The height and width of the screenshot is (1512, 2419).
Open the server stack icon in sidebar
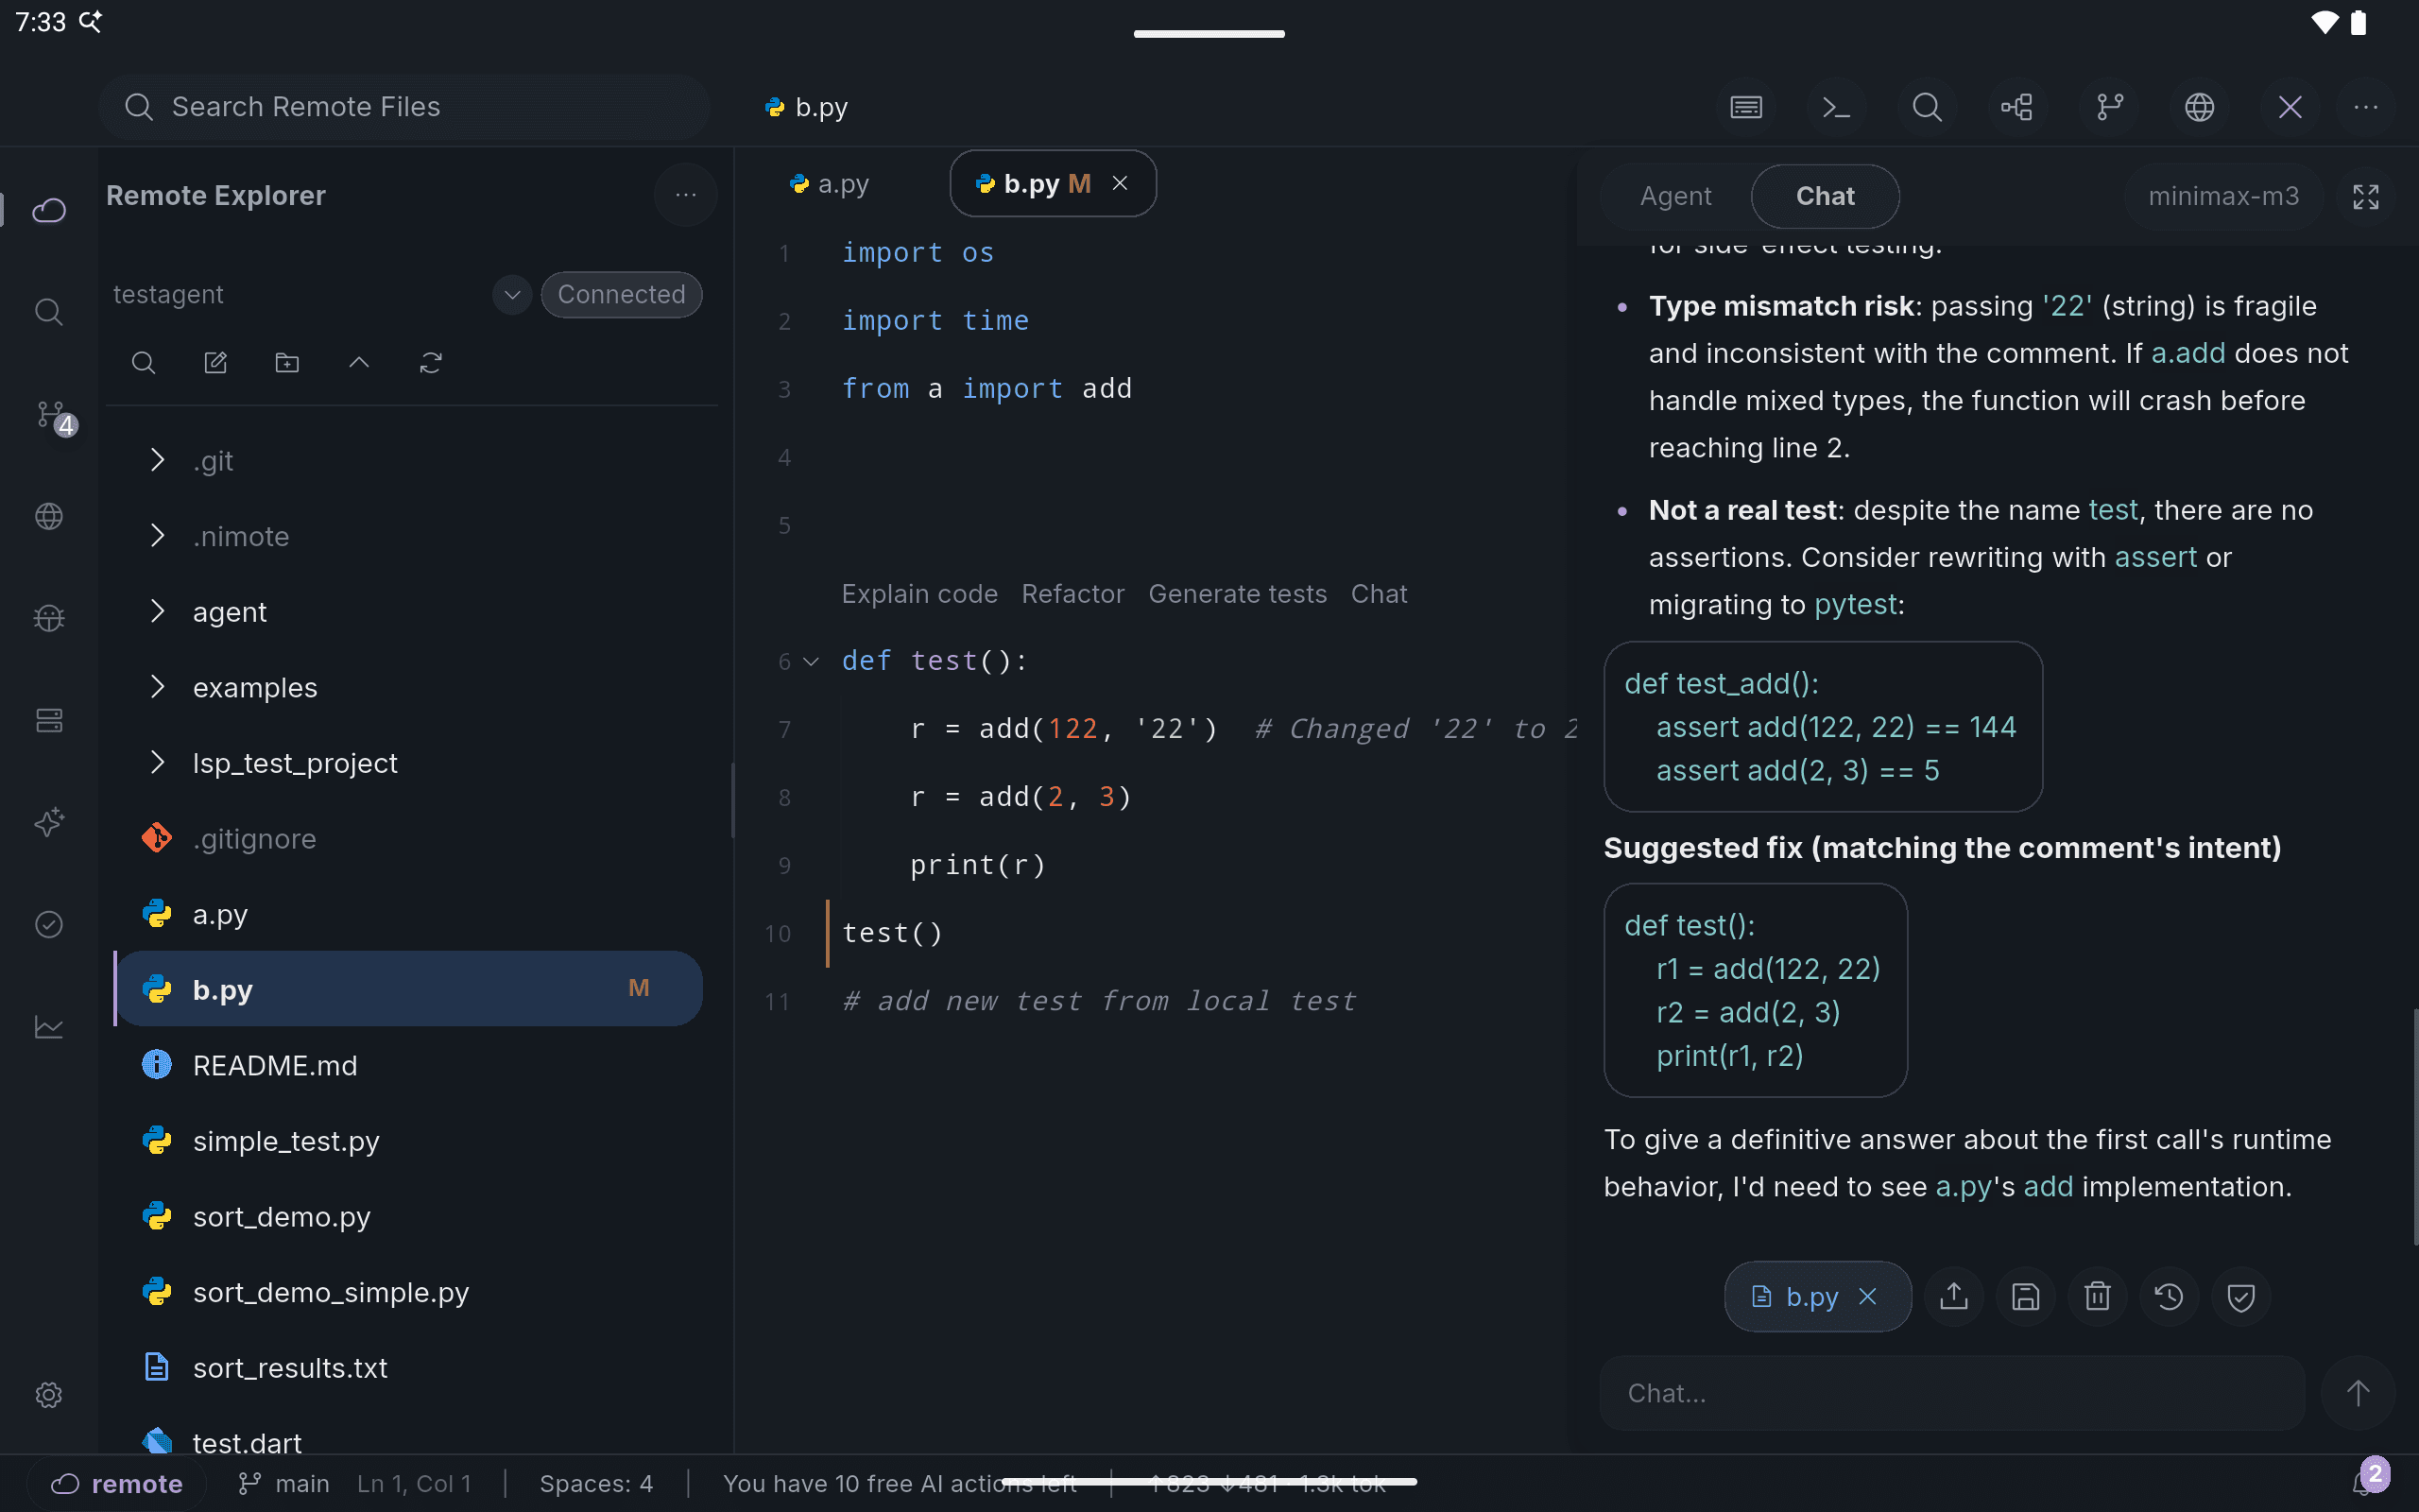(49, 720)
